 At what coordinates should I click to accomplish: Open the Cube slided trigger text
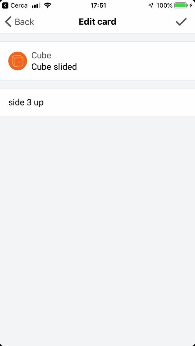point(54,67)
